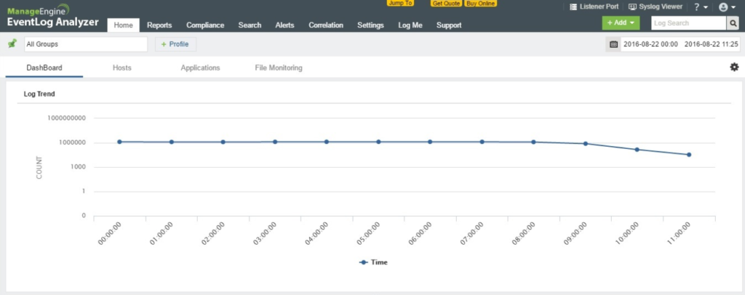Click the log search magnifier icon
745x295 pixels.
click(733, 23)
